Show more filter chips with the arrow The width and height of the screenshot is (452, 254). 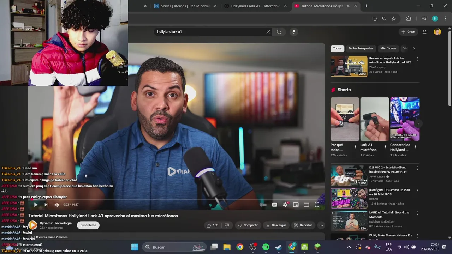414,48
